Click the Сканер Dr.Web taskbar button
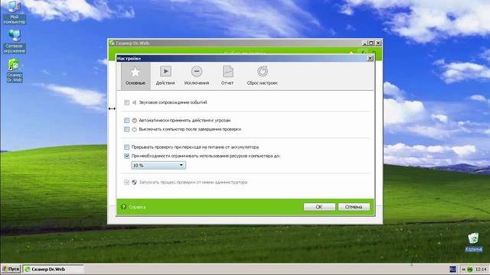490x275 pixels. pyautogui.click(x=53, y=269)
